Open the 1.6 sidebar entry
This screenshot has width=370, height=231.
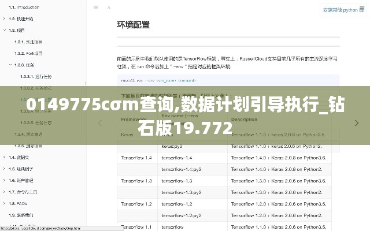(x=21, y=181)
